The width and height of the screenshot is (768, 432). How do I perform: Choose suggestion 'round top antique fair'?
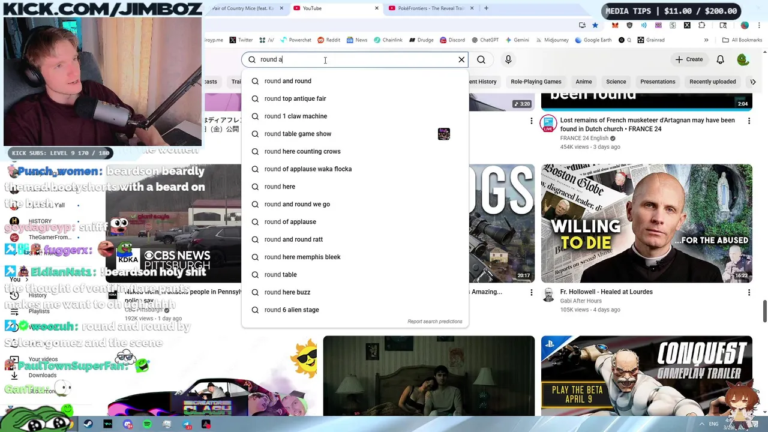tap(355, 98)
